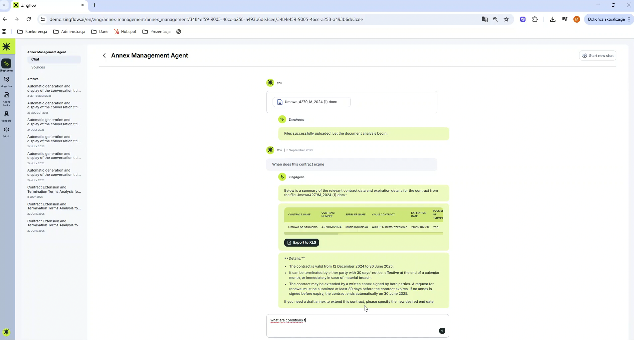Open the Konkurencja bookmarks folder
This screenshot has height=340, width=634.
(x=32, y=32)
